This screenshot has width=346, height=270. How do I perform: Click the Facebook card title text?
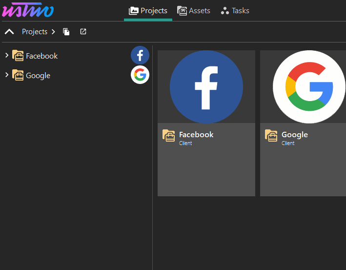(x=196, y=134)
